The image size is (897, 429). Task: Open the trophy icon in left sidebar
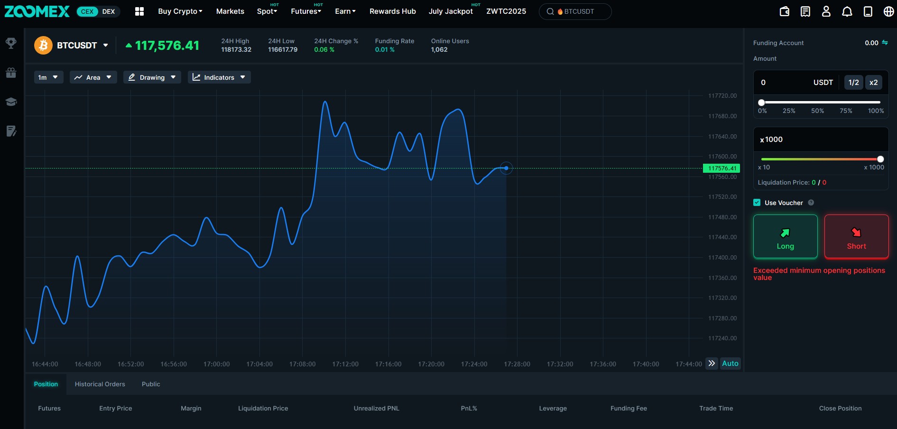[11, 43]
